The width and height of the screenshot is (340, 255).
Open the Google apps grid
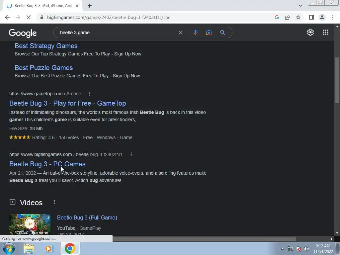325,32
